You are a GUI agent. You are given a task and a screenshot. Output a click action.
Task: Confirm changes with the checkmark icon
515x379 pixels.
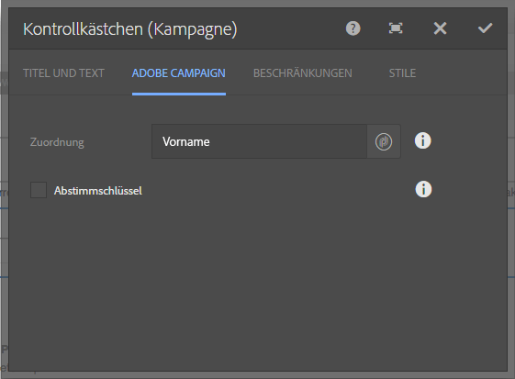(x=485, y=28)
